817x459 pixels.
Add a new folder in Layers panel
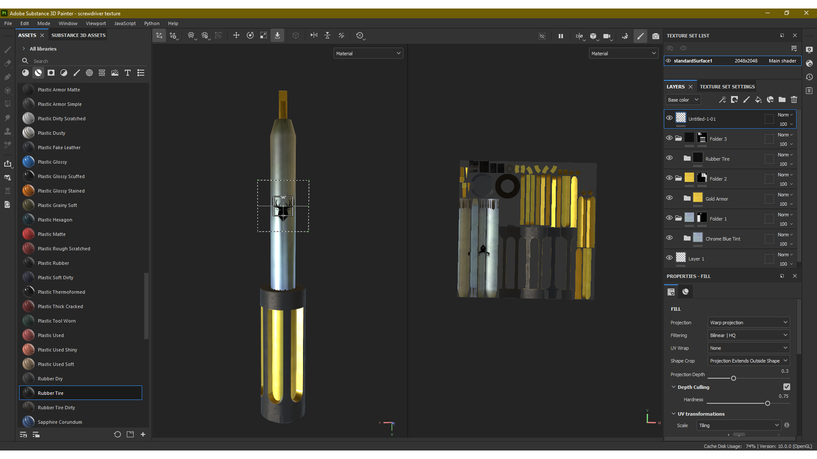click(x=782, y=100)
